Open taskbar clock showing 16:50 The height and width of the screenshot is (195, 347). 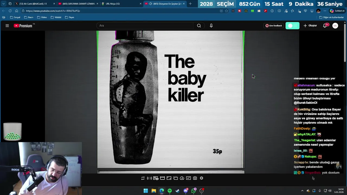pyautogui.click(x=339, y=191)
